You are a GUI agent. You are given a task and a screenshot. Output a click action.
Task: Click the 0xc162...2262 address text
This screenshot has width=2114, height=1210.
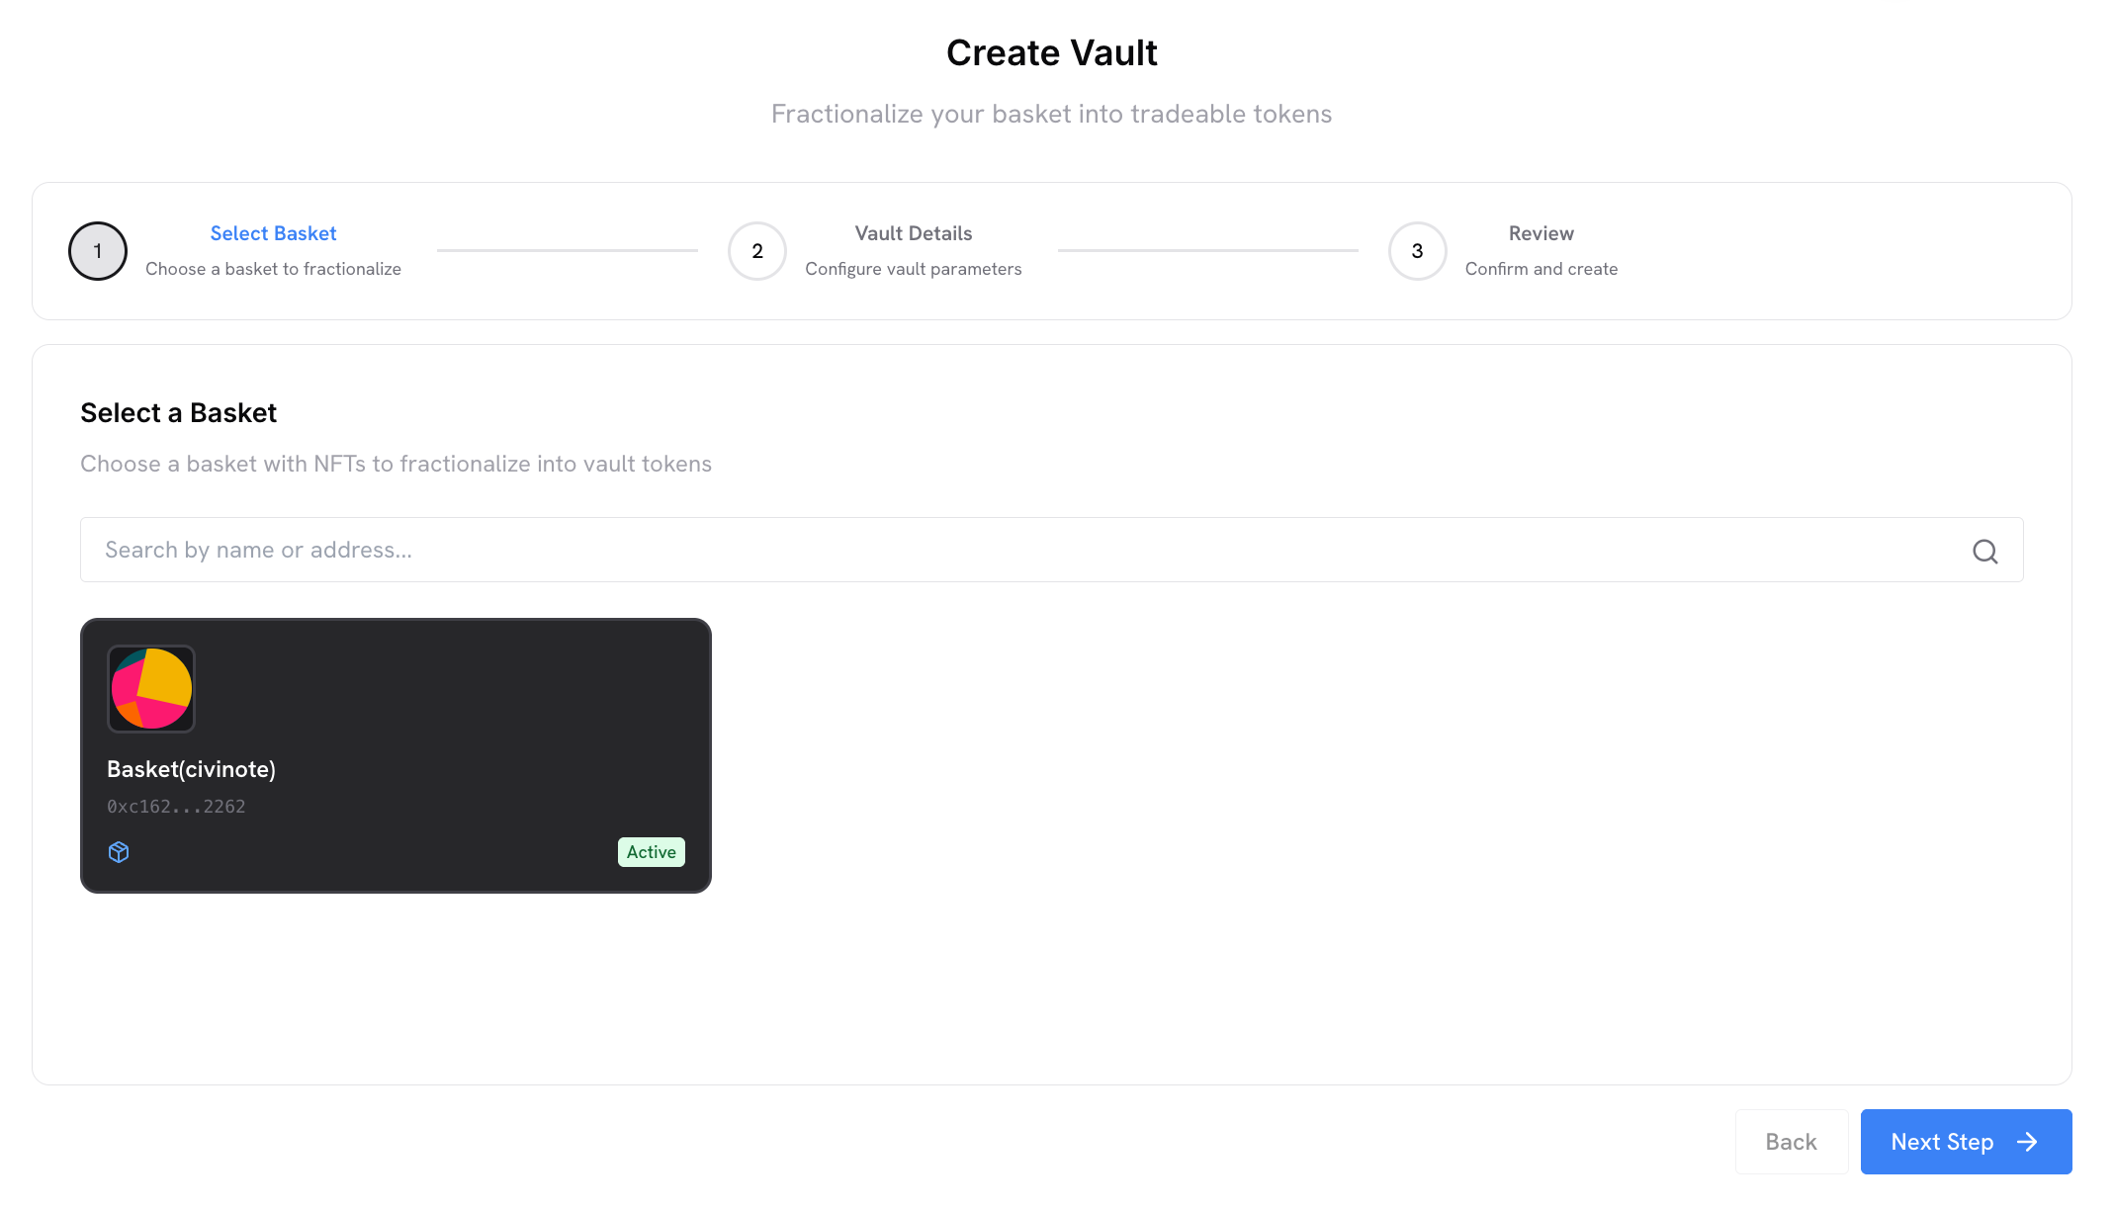point(176,807)
